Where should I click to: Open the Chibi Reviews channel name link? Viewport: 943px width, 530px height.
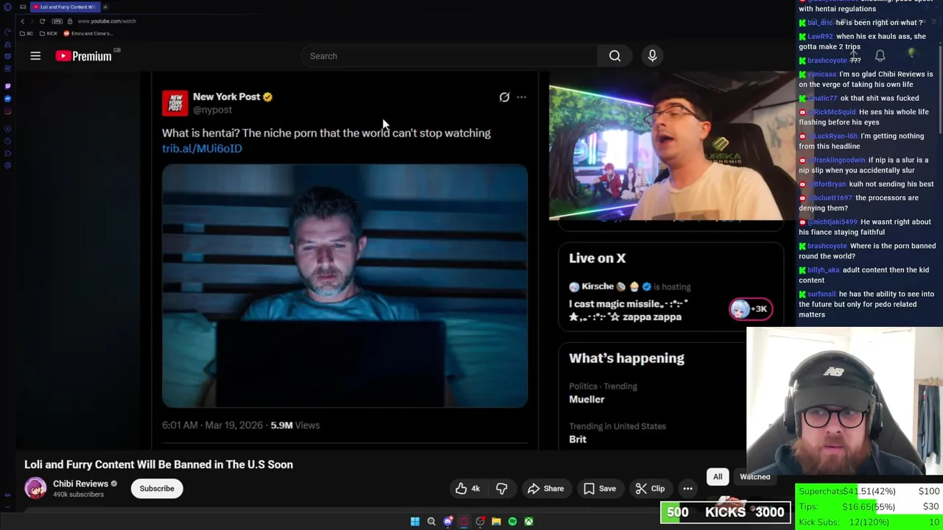click(81, 484)
